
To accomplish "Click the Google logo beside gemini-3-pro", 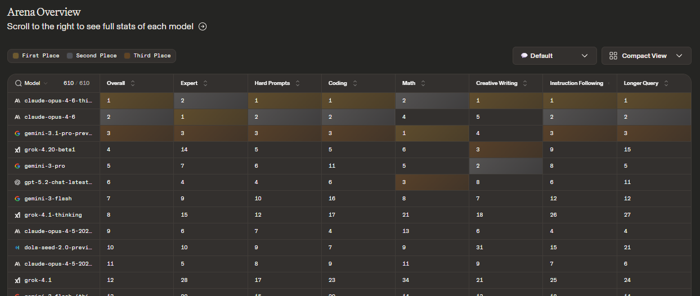I will pyautogui.click(x=17, y=166).
